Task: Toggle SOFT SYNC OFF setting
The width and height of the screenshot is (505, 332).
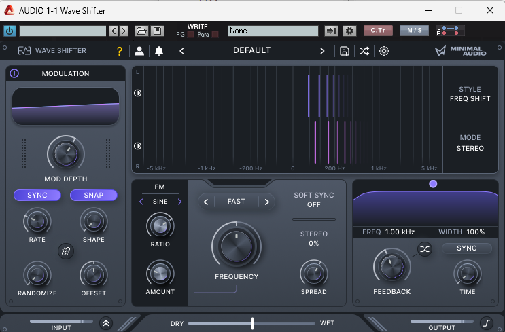Action: [314, 200]
